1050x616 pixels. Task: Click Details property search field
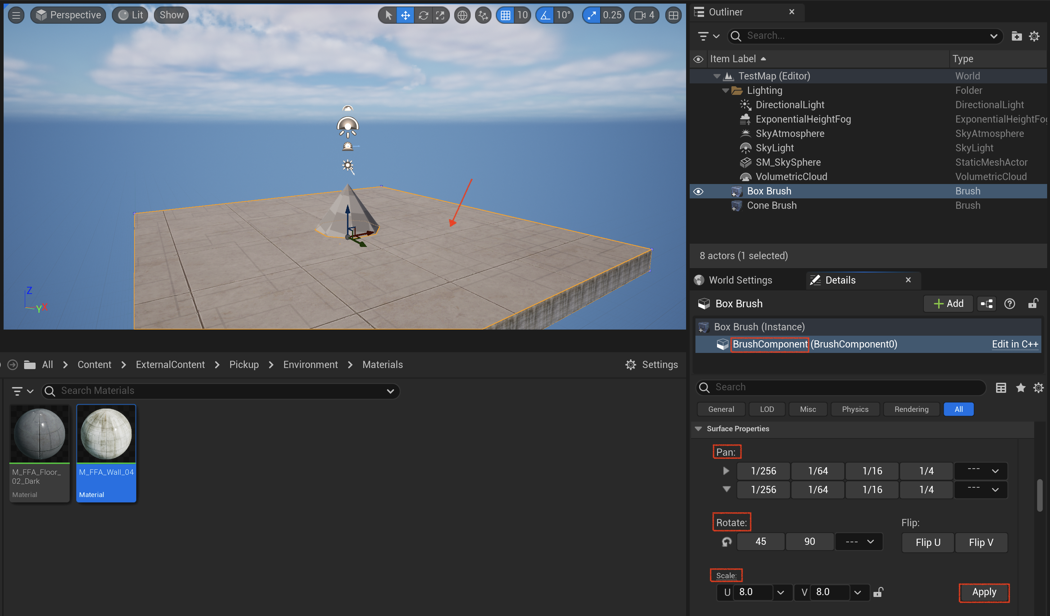click(x=841, y=388)
